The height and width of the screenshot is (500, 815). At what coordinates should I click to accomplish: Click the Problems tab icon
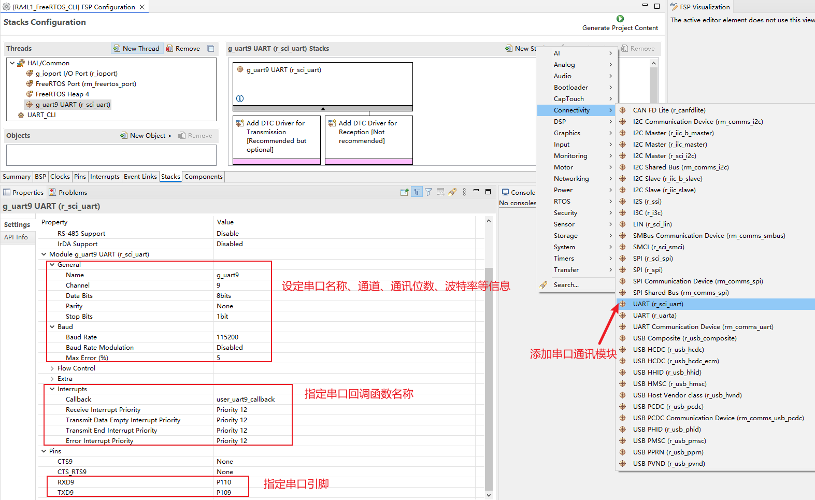click(x=52, y=192)
